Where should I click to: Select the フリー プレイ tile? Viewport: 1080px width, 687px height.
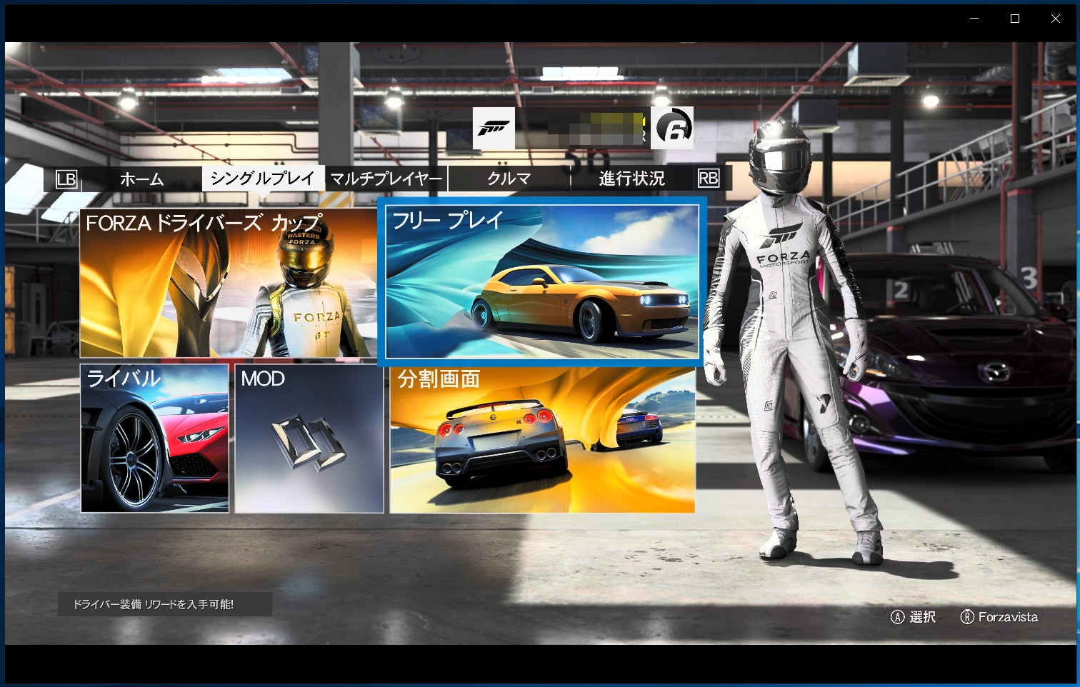(x=542, y=282)
